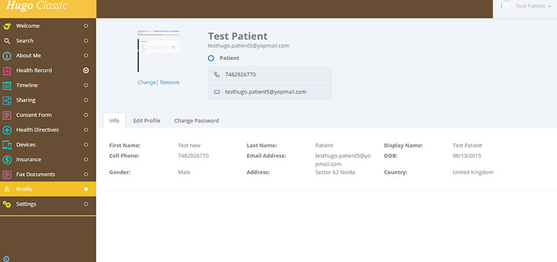This screenshot has width=557, height=262.
Task: Toggle the circle next to Welcome
Action: (86, 26)
